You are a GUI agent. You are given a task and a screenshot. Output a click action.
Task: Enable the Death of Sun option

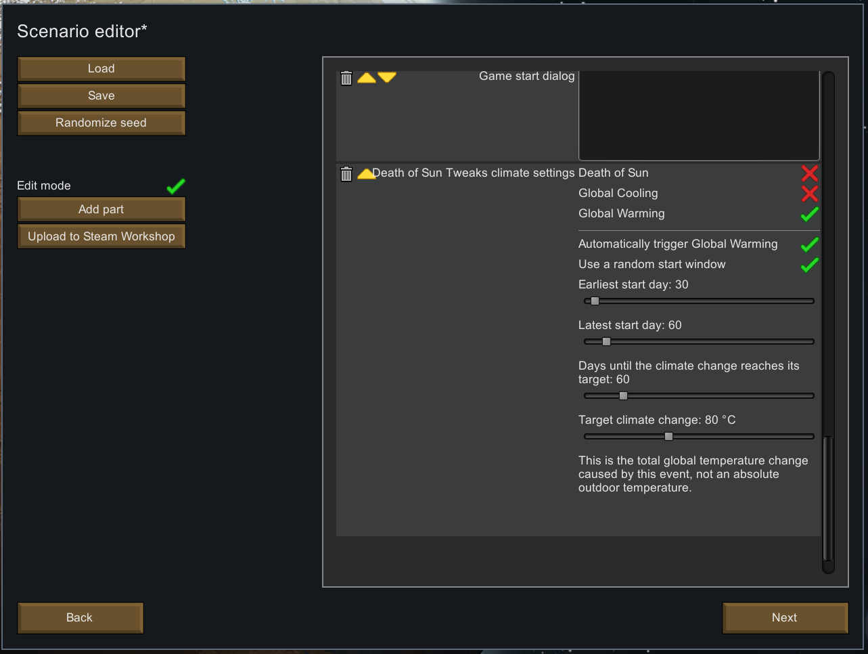[810, 173]
